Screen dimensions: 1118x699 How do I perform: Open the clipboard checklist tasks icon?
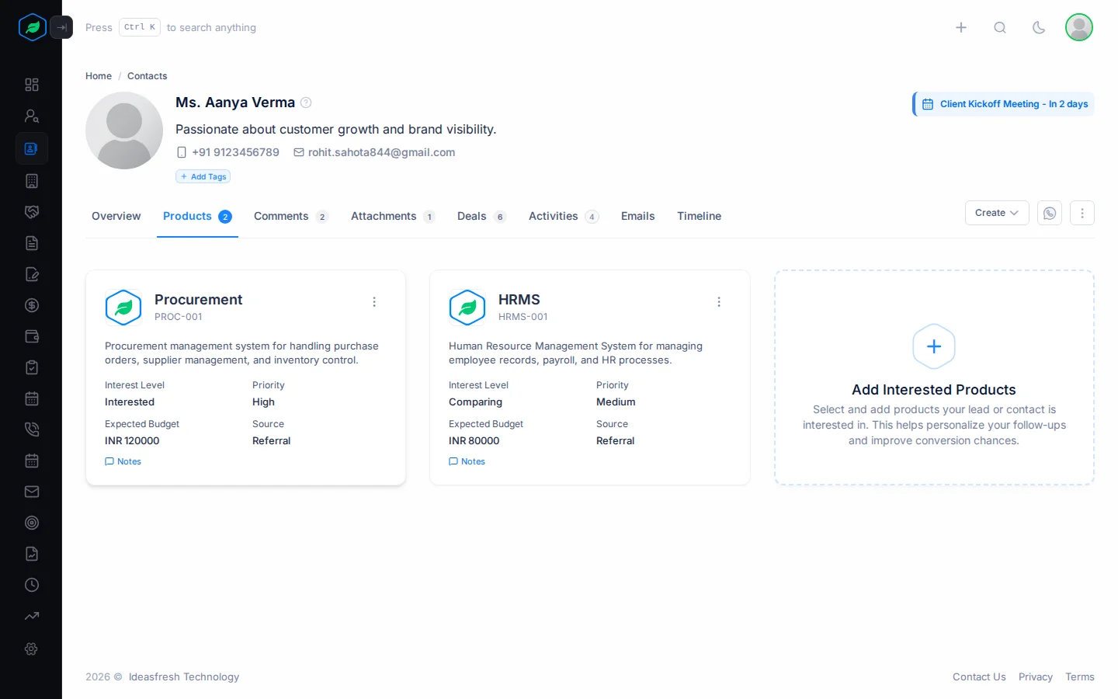click(x=32, y=367)
